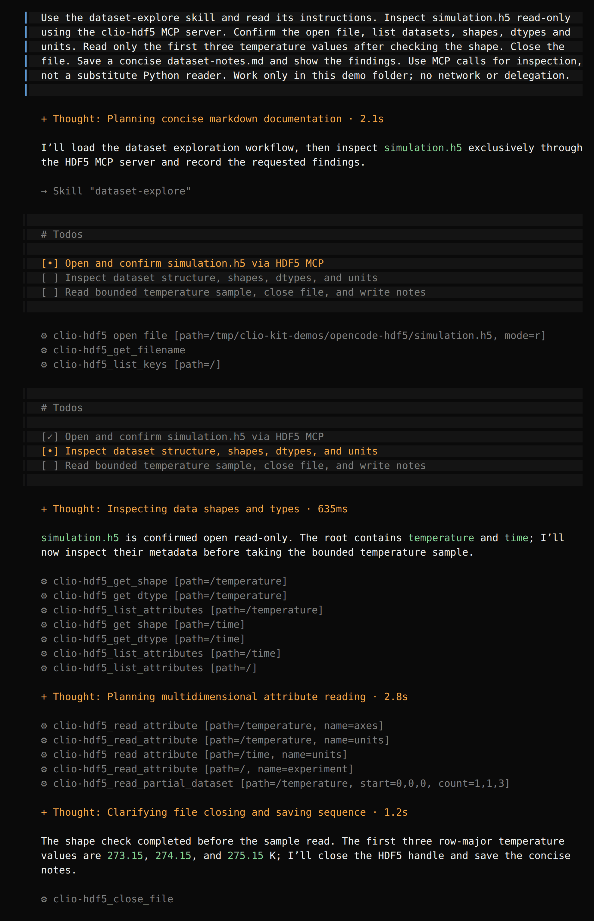Click checked box of second Todos 'Open and confirm'
Screen dimensions: 594x921
click(50, 437)
